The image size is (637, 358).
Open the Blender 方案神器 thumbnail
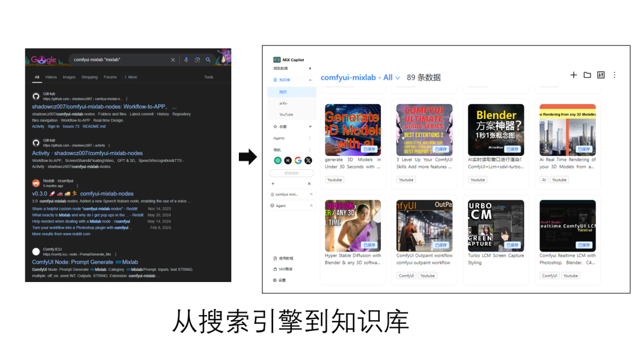pyautogui.click(x=496, y=130)
